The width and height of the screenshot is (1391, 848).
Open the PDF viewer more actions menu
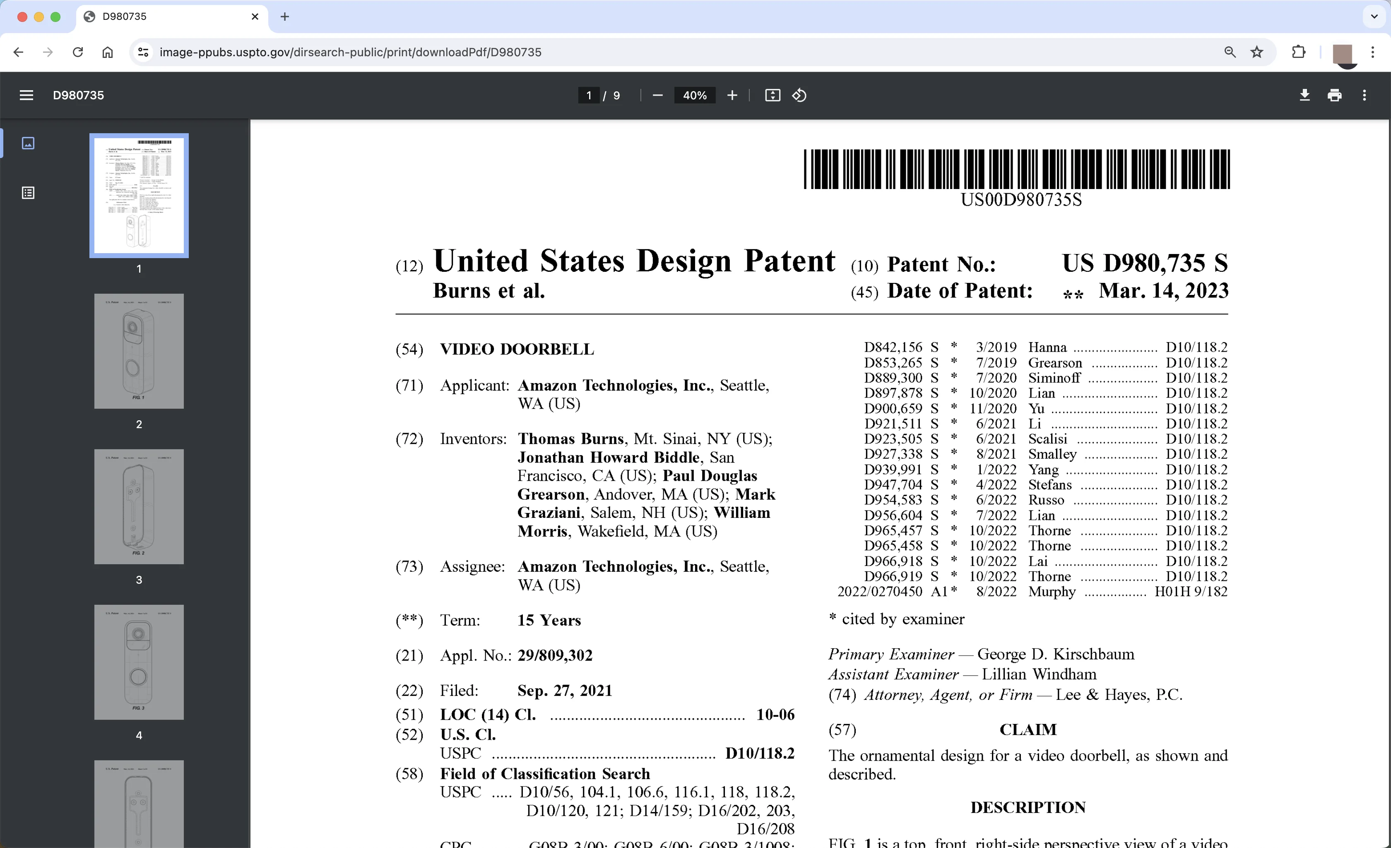1365,96
